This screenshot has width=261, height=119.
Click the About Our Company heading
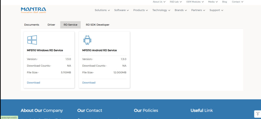42,111
